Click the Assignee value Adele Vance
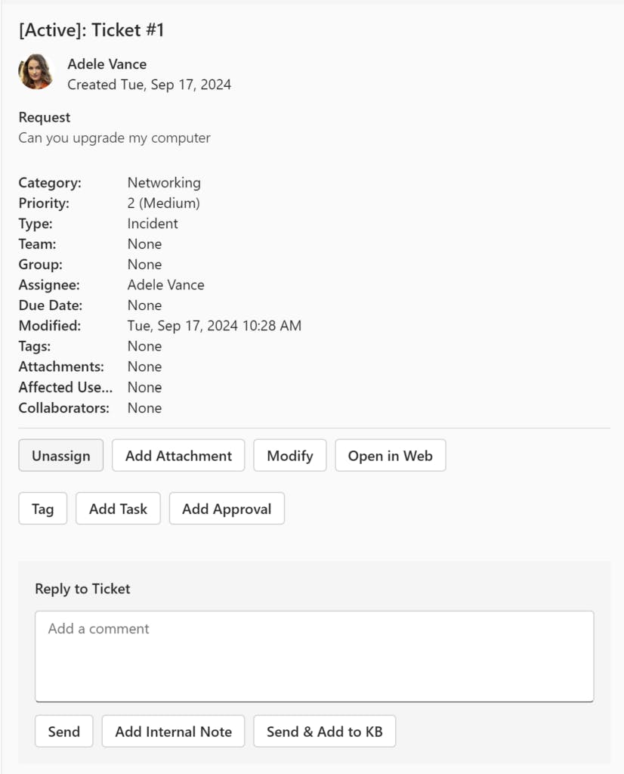The height and width of the screenshot is (774, 624). (165, 285)
